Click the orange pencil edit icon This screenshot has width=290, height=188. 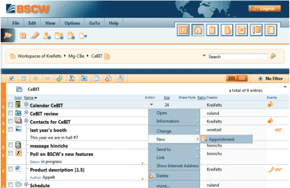[x=35, y=35]
